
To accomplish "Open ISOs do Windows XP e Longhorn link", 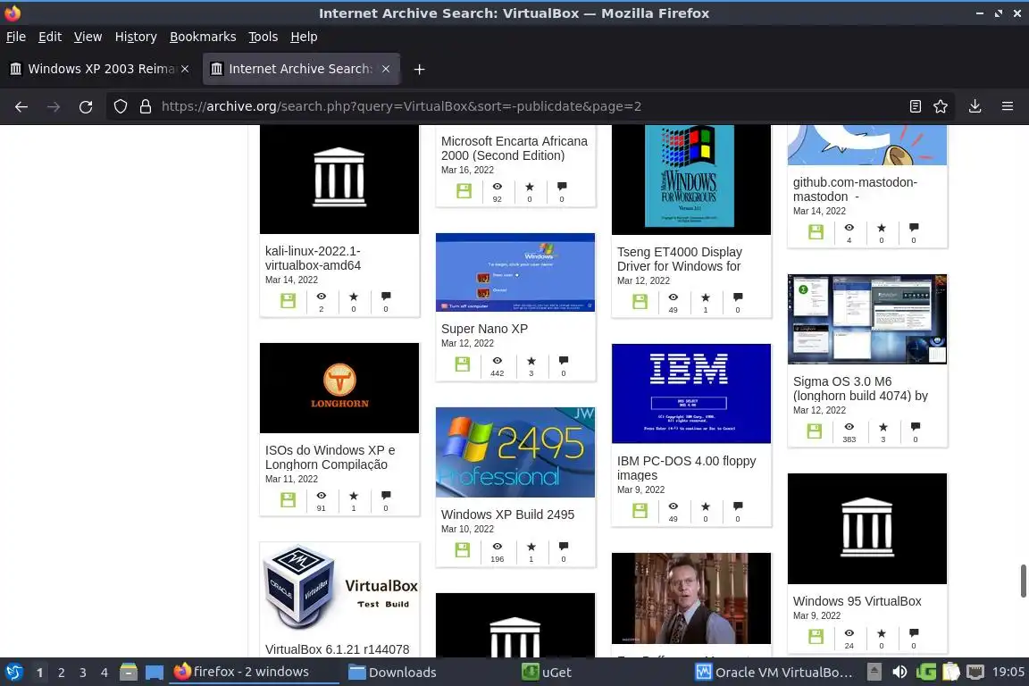I will click(x=330, y=457).
